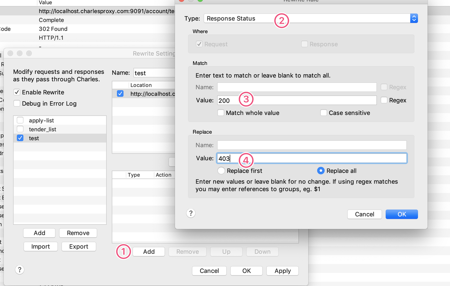Viewport: 450px width, 286px height.
Task: Click the set Name field containing test
Action: (x=154, y=73)
